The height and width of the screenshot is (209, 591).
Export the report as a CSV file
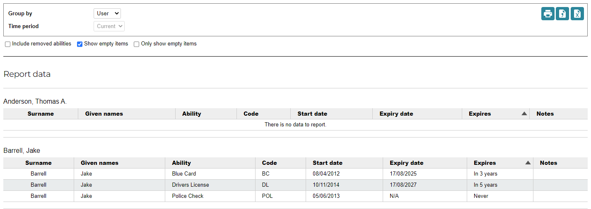click(562, 14)
